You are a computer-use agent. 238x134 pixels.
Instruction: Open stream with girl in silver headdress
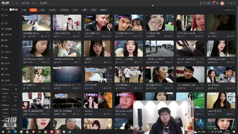click(36, 74)
